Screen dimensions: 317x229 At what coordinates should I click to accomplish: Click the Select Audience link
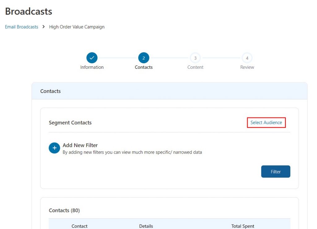pyautogui.click(x=266, y=123)
